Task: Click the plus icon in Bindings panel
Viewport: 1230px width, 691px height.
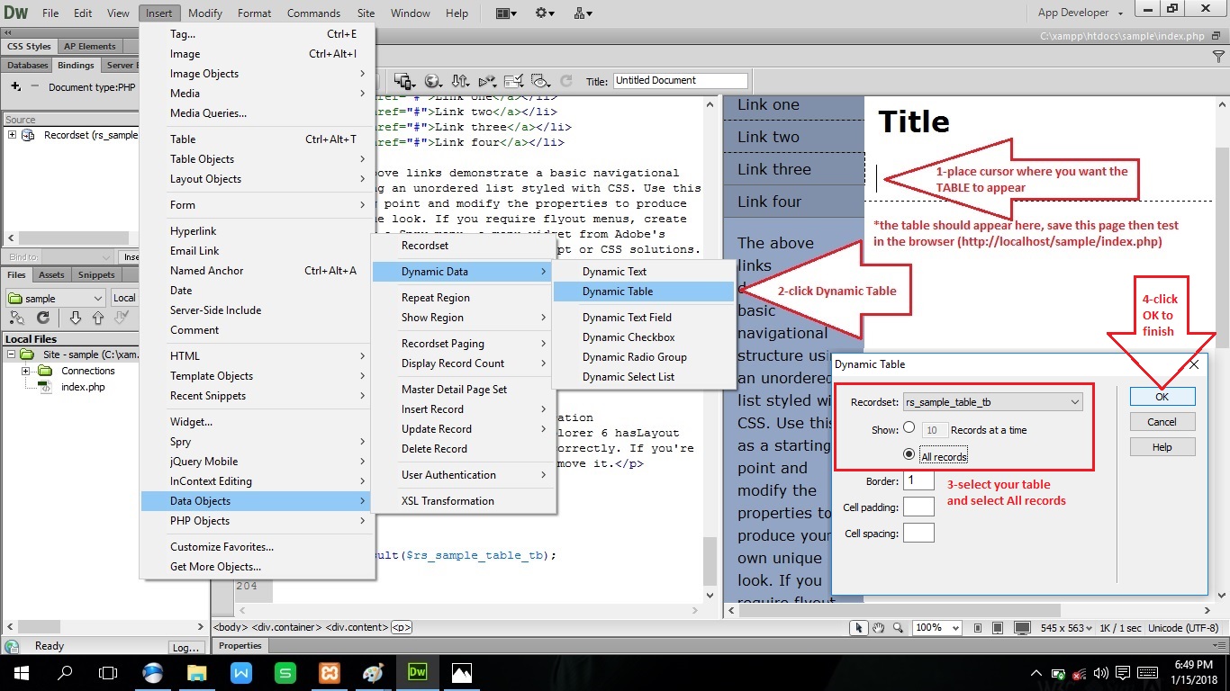Action: coord(15,86)
